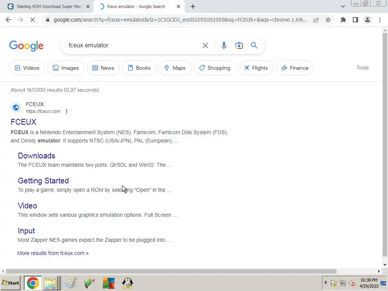The height and width of the screenshot is (291, 388).
Task: Expand the tab search dropdown arrow
Action: (x=343, y=6)
